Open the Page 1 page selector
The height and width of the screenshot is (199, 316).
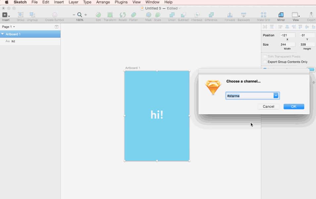(8, 26)
